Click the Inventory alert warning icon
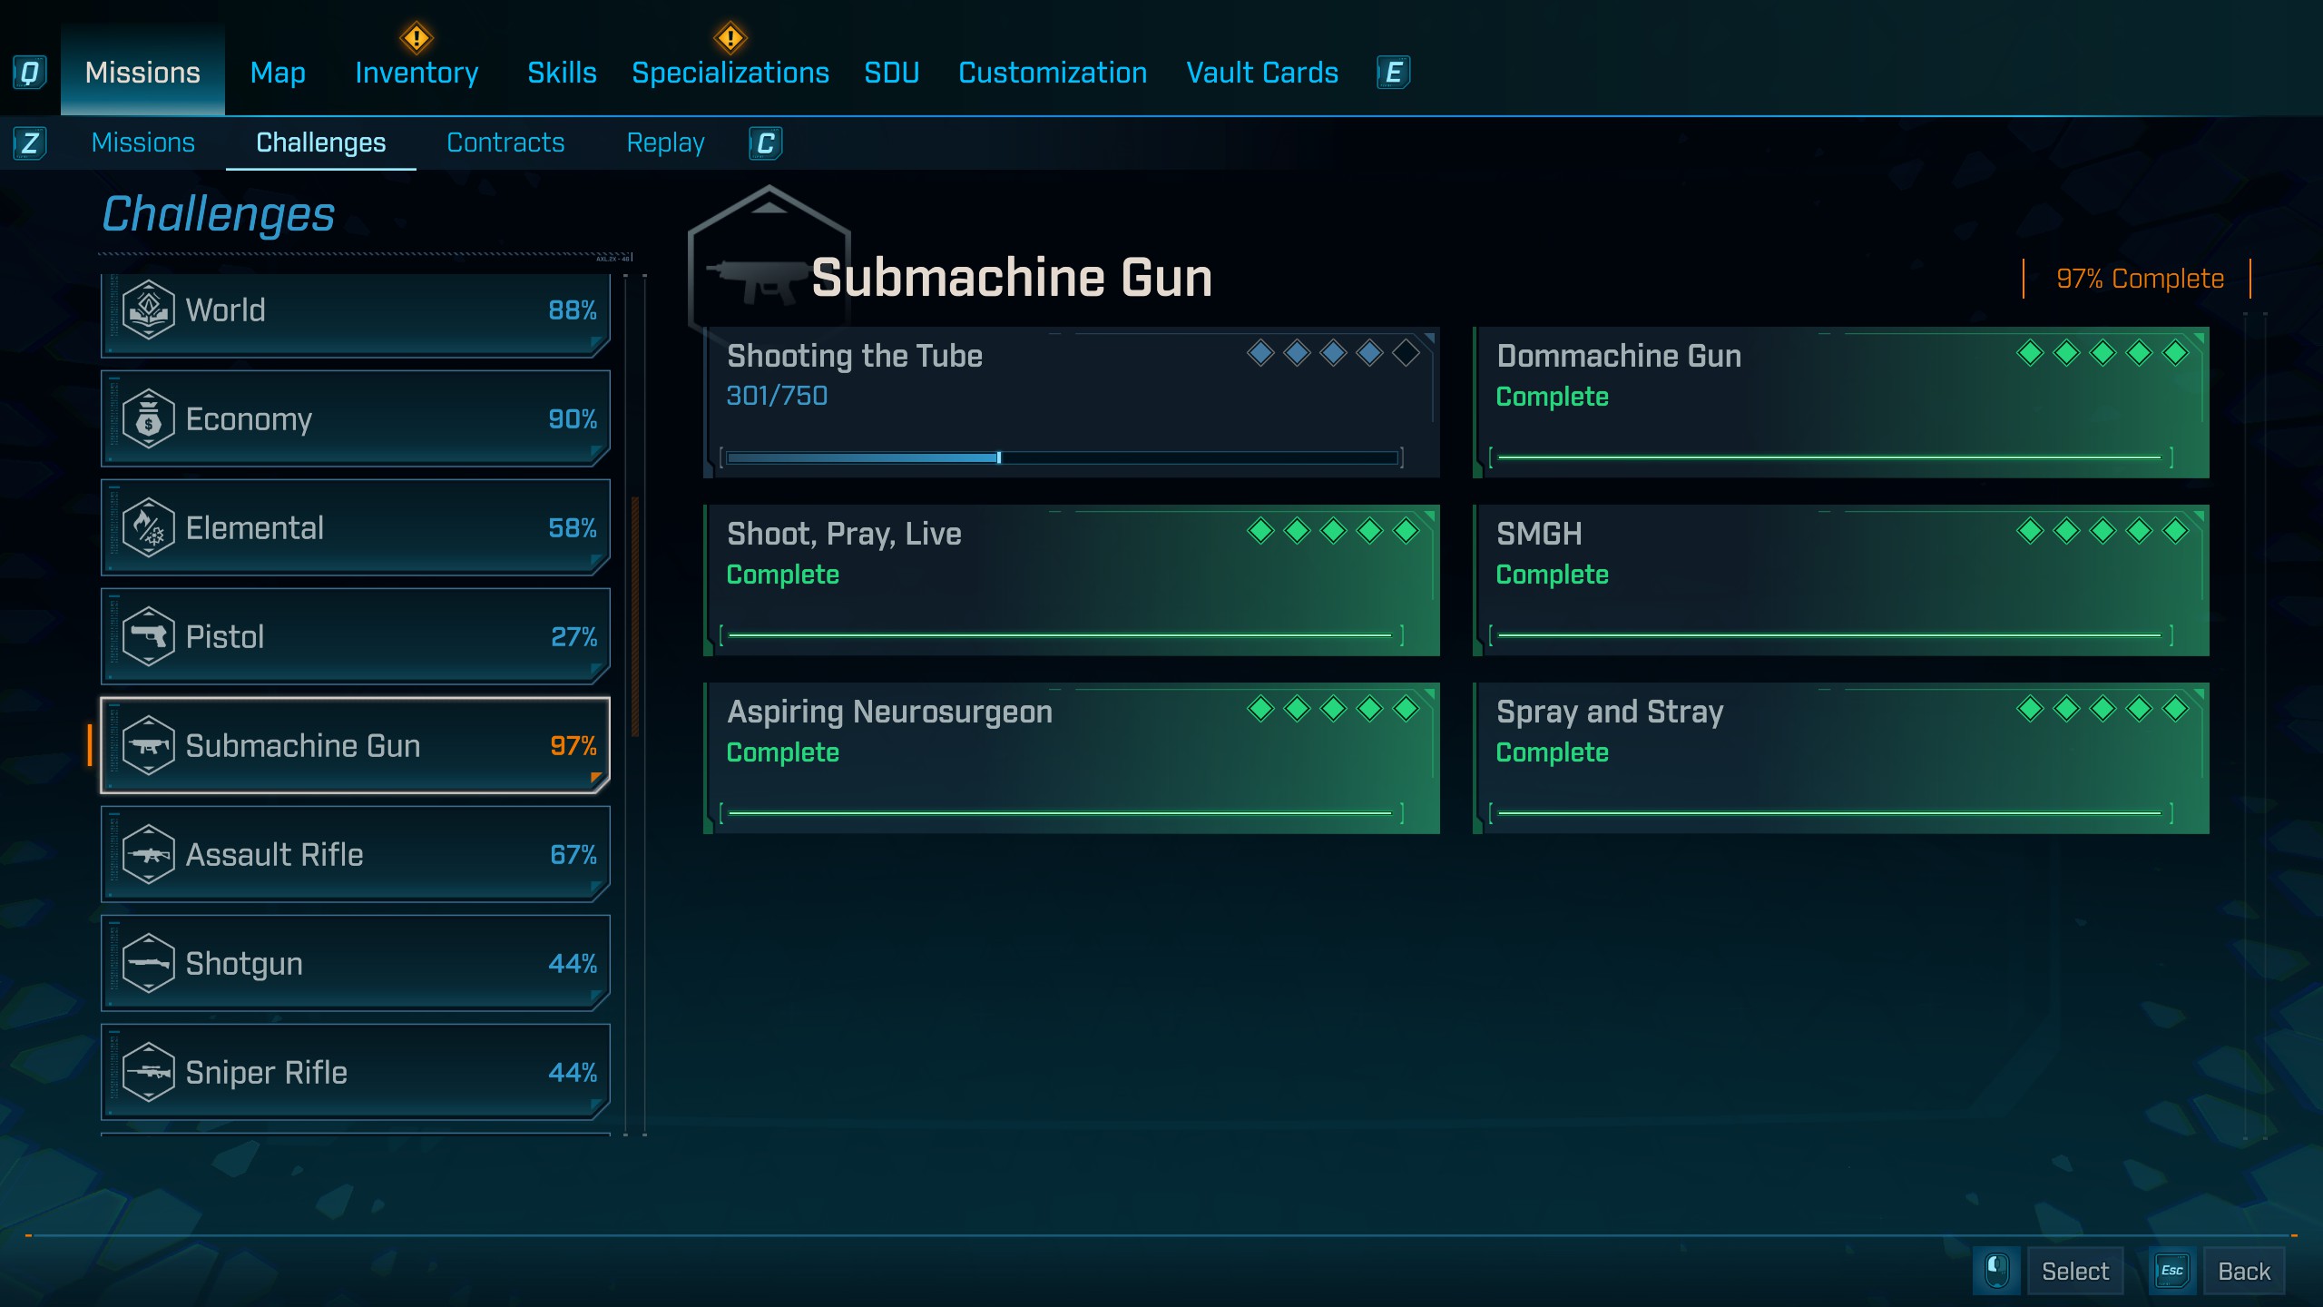Screen dimensions: 2323x1307 click(417, 38)
